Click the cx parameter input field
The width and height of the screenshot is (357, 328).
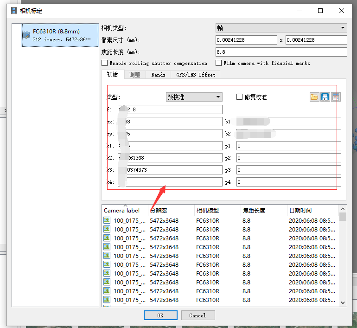pyautogui.click(x=170, y=122)
